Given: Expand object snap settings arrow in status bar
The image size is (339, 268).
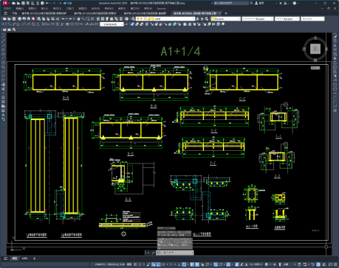Looking at the screenshot, I should coord(188,264).
